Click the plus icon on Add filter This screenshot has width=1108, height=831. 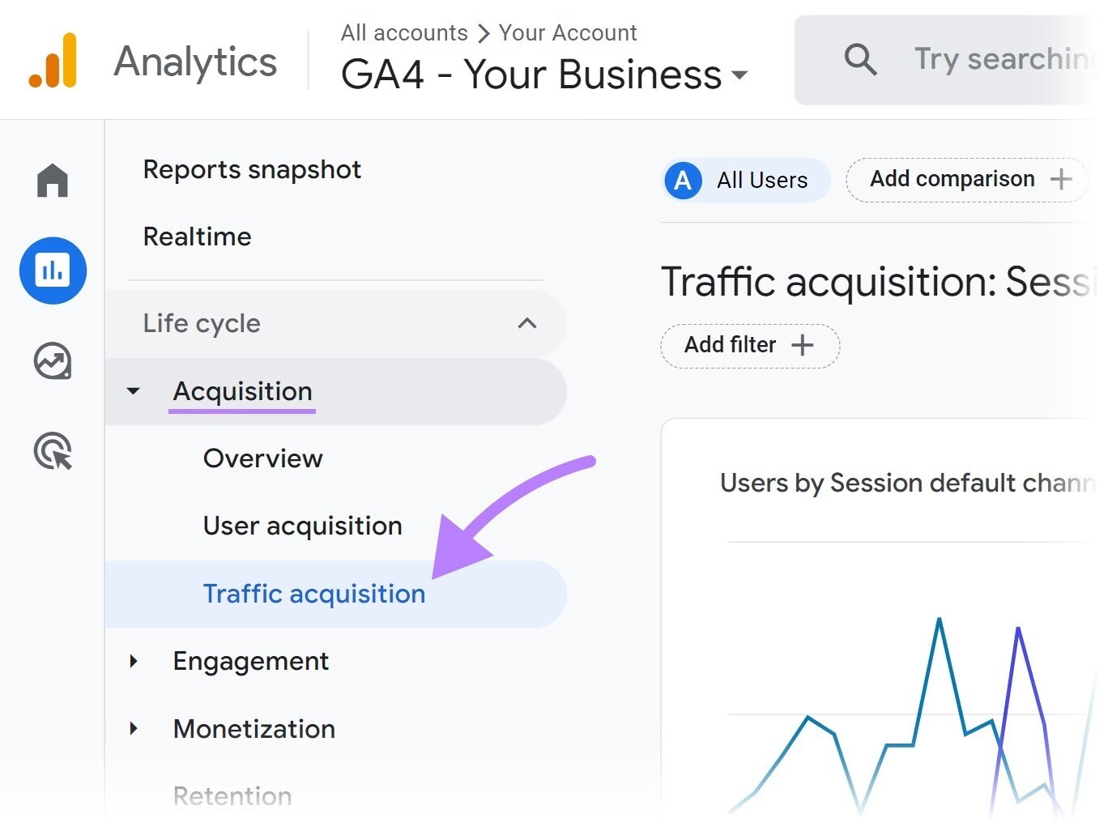[803, 345]
